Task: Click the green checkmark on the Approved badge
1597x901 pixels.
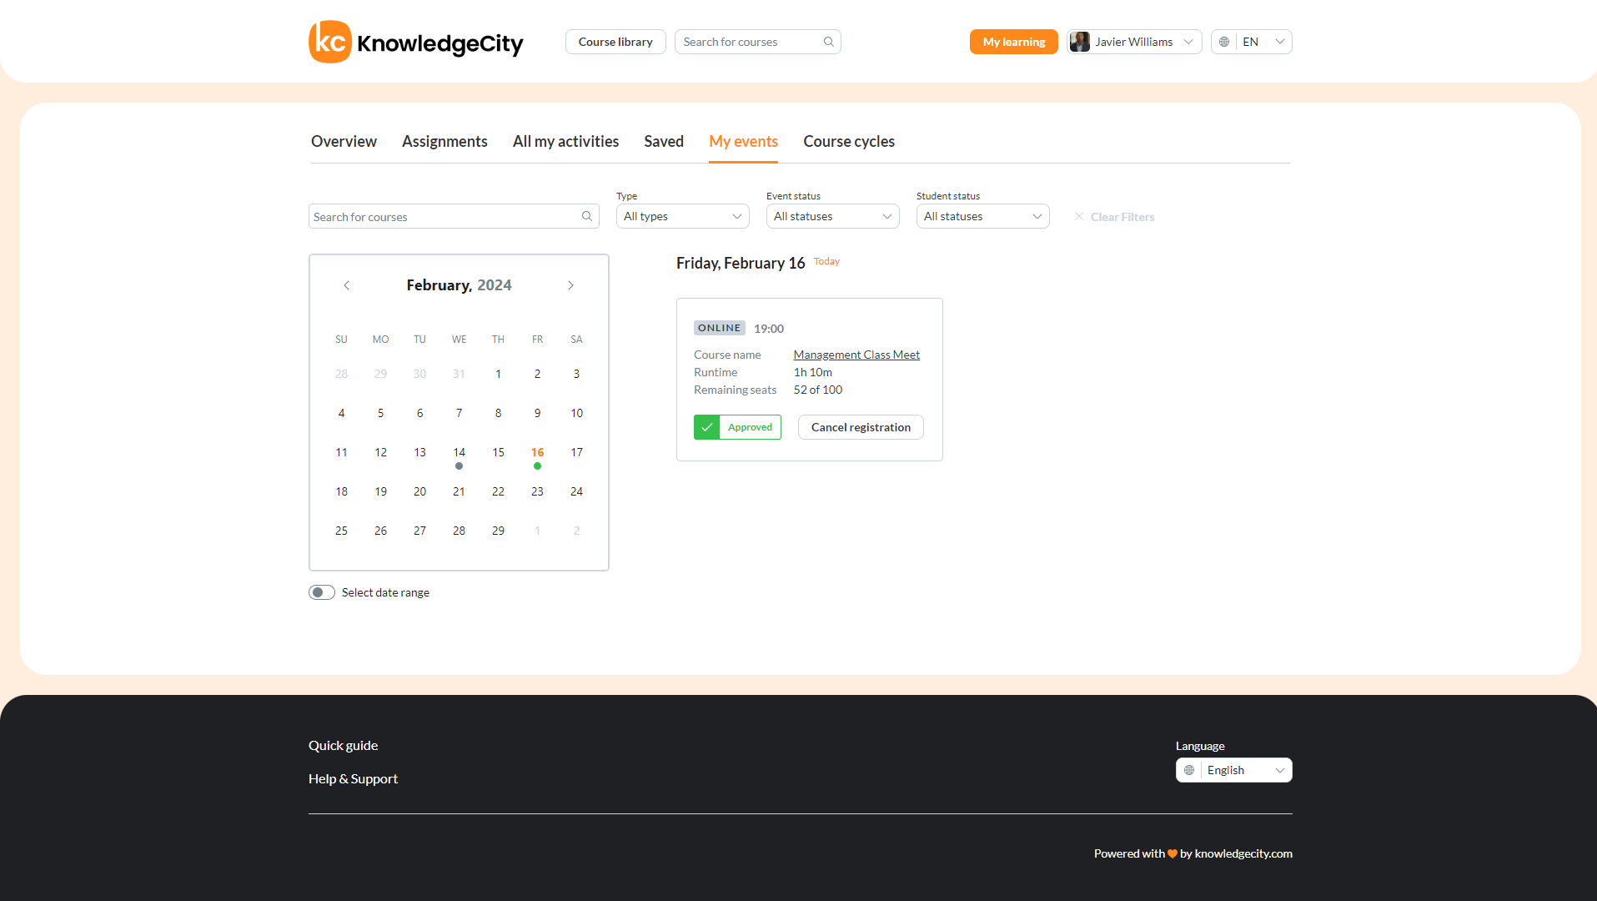Action: point(706,426)
